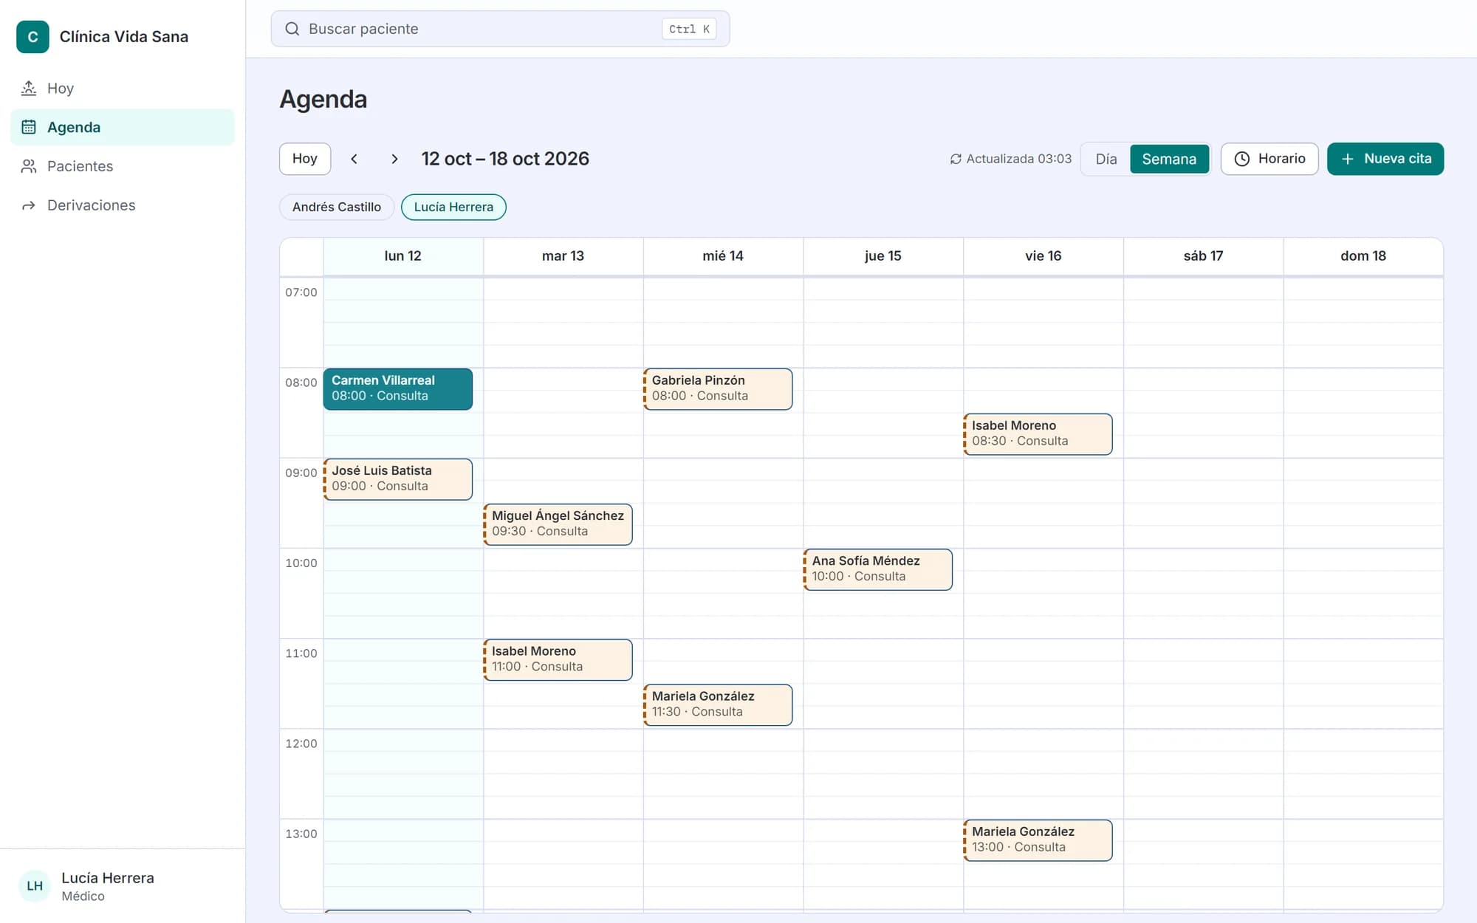
Task: Click the search magnifier icon
Action: tap(292, 29)
